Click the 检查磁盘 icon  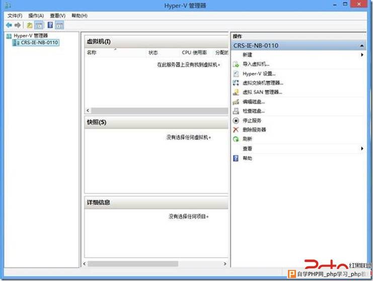[x=236, y=111]
